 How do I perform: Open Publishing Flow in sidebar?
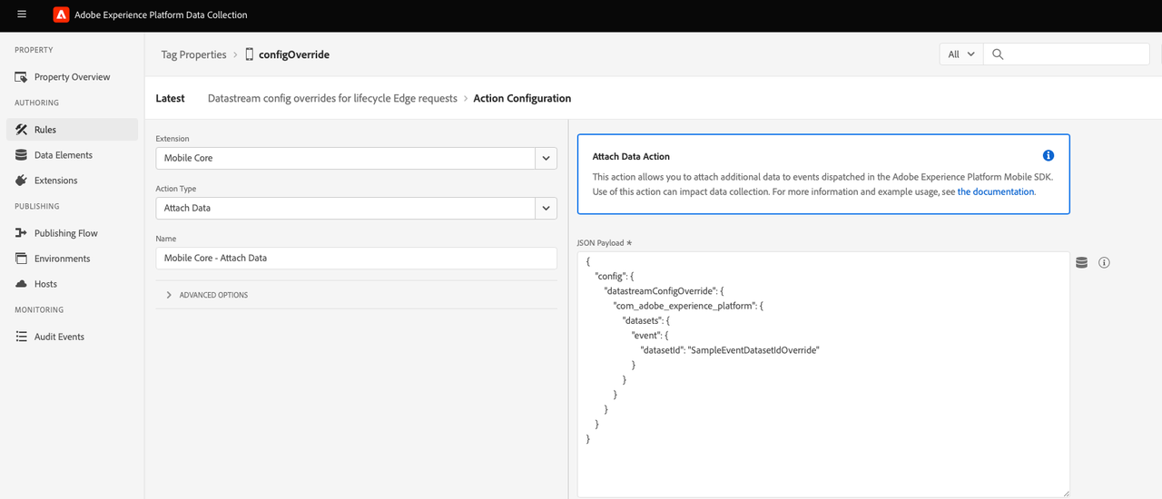(x=72, y=233)
